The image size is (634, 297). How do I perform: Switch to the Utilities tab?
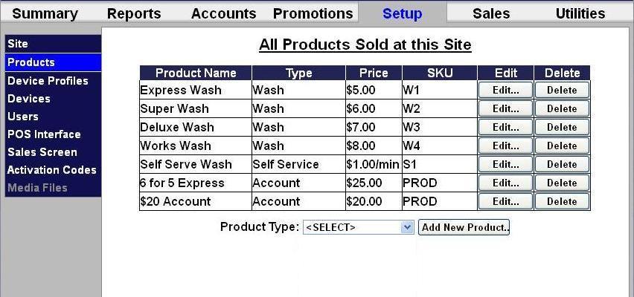point(580,13)
